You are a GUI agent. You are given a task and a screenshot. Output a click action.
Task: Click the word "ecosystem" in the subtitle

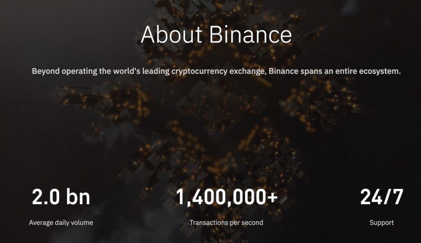(x=379, y=71)
